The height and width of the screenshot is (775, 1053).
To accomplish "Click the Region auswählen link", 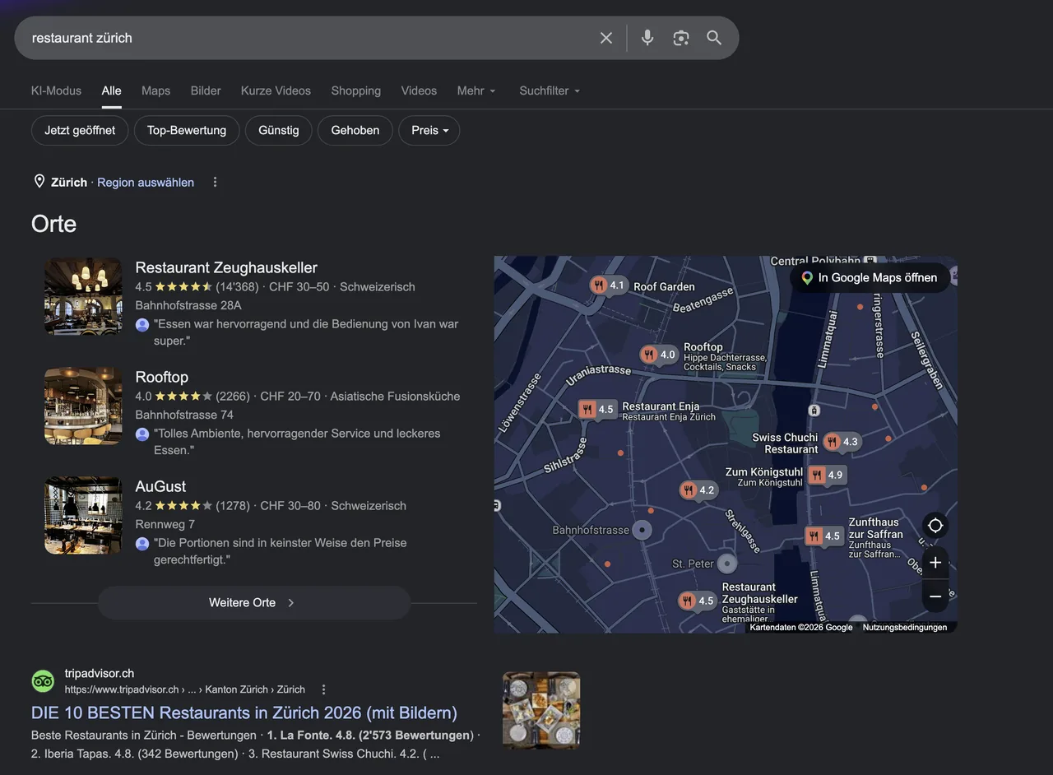I will (x=146, y=183).
